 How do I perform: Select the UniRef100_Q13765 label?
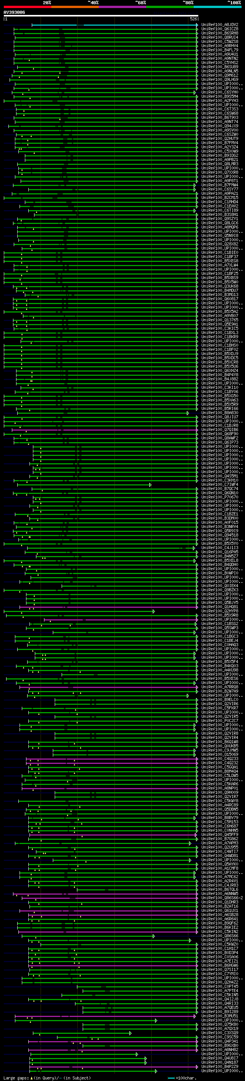coord(220,320)
